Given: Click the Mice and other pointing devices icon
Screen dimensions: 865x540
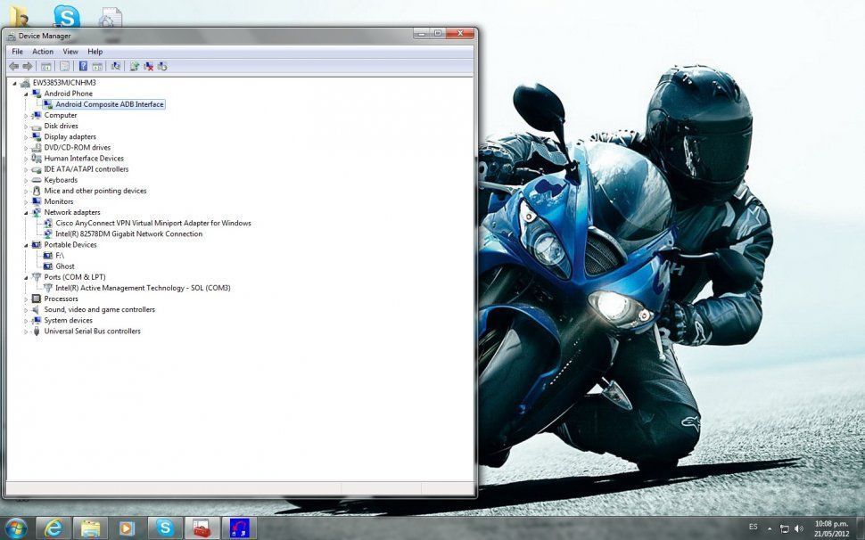Looking at the screenshot, I should (x=37, y=191).
